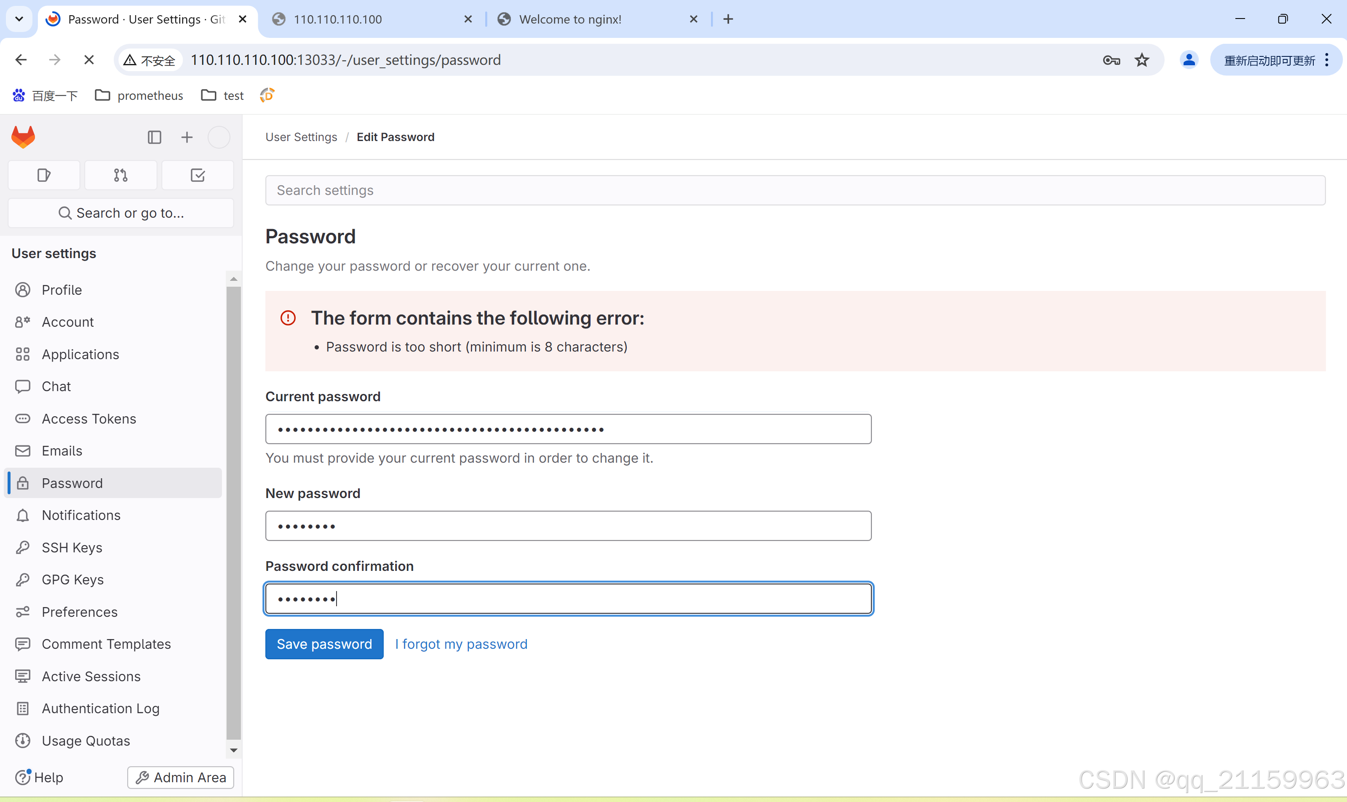The height and width of the screenshot is (802, 1347).
Task: Open merge requests icon
Action: click(120, 175)
